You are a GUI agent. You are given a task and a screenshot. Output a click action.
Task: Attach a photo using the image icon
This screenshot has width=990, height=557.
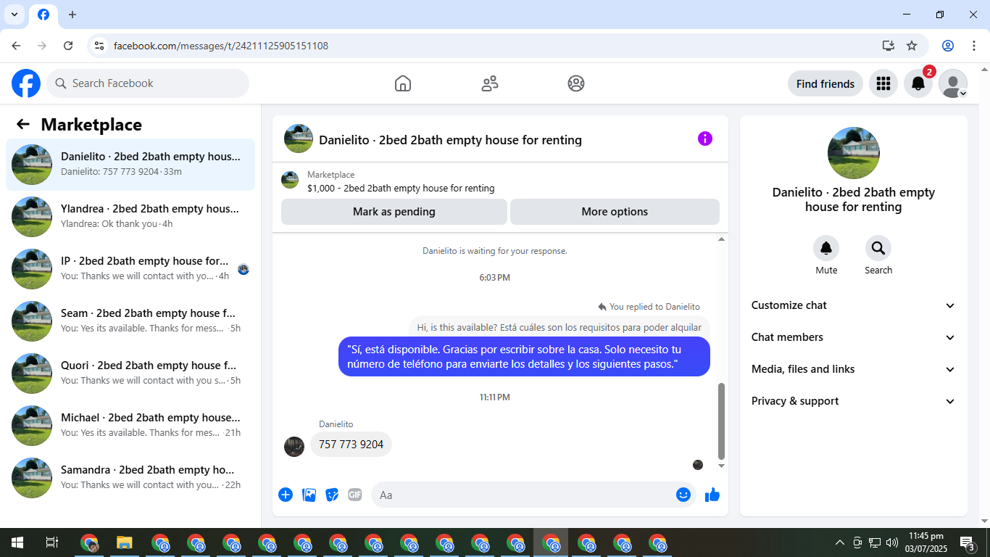pos(309,495)
